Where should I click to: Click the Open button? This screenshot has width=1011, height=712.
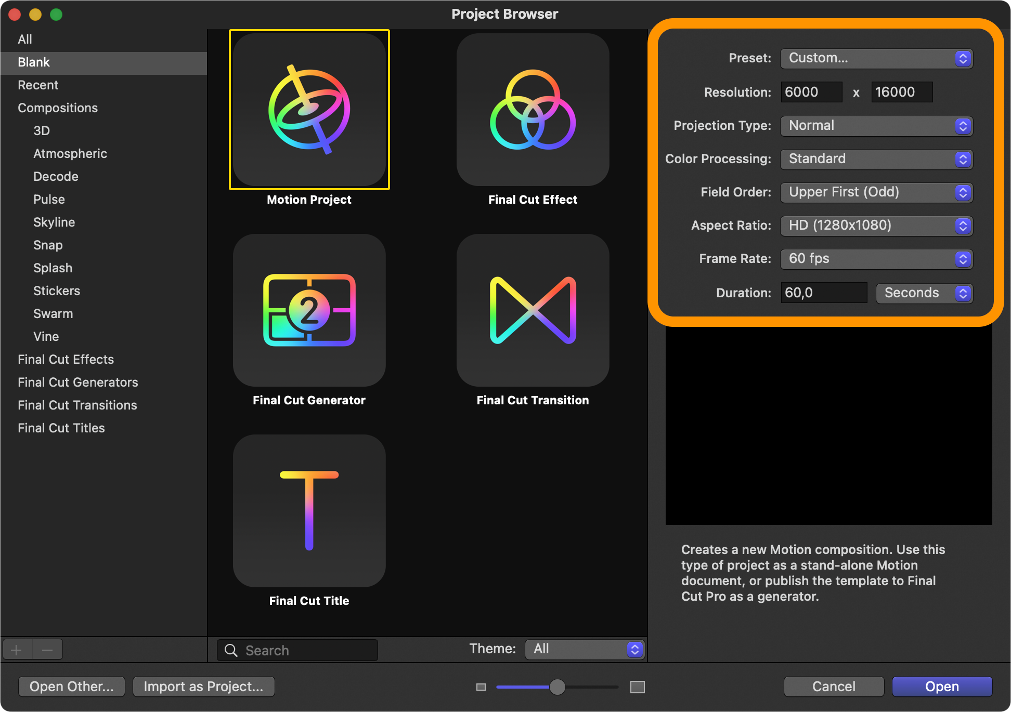[x=942, y=687]
